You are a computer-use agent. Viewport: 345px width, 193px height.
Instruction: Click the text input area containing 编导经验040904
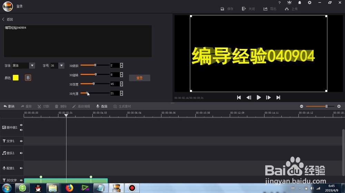(x=78, y=41)
